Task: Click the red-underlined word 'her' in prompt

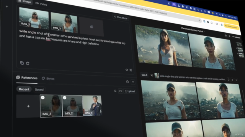Action: 48,39
